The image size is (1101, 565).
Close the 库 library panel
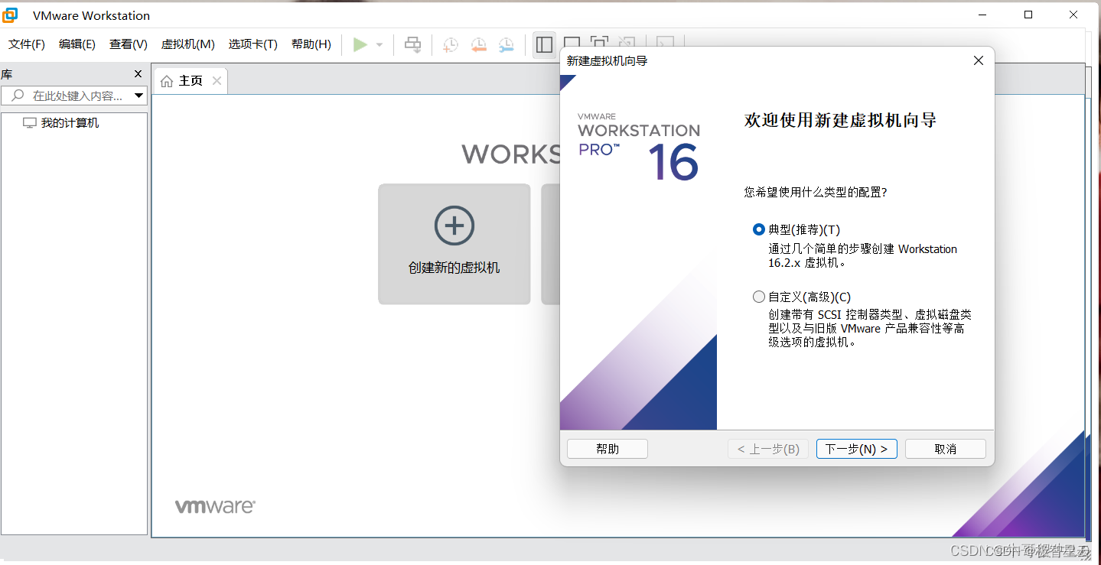coord(138,74)
